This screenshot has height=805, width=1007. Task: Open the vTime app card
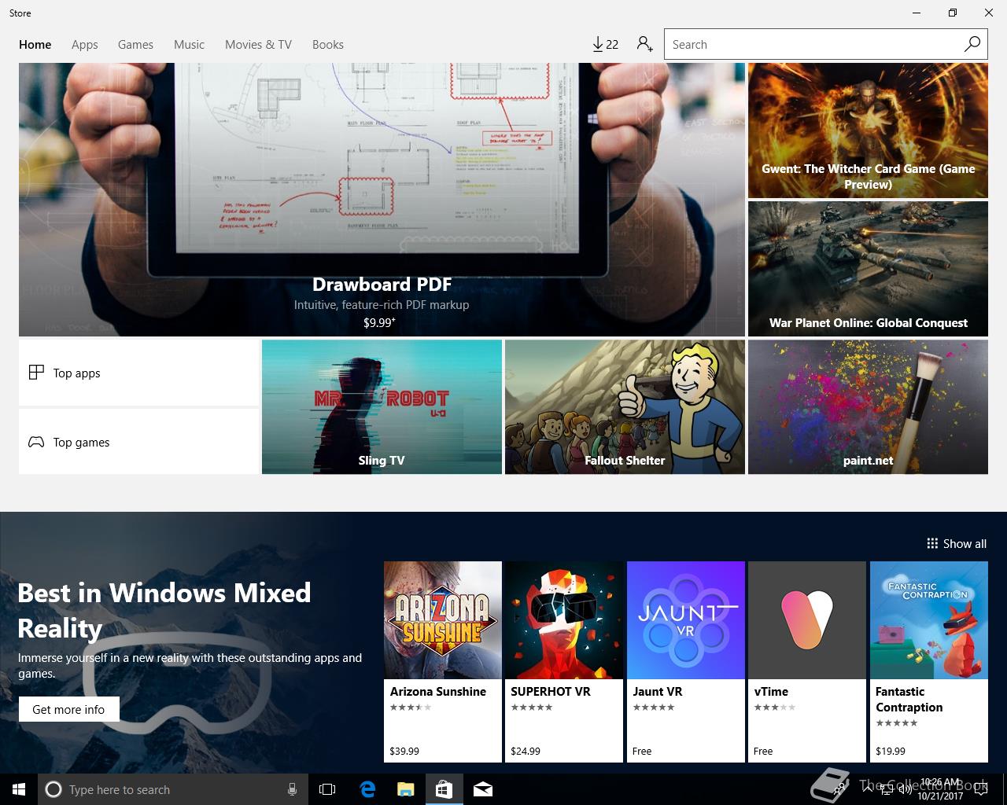pos(807,662)
